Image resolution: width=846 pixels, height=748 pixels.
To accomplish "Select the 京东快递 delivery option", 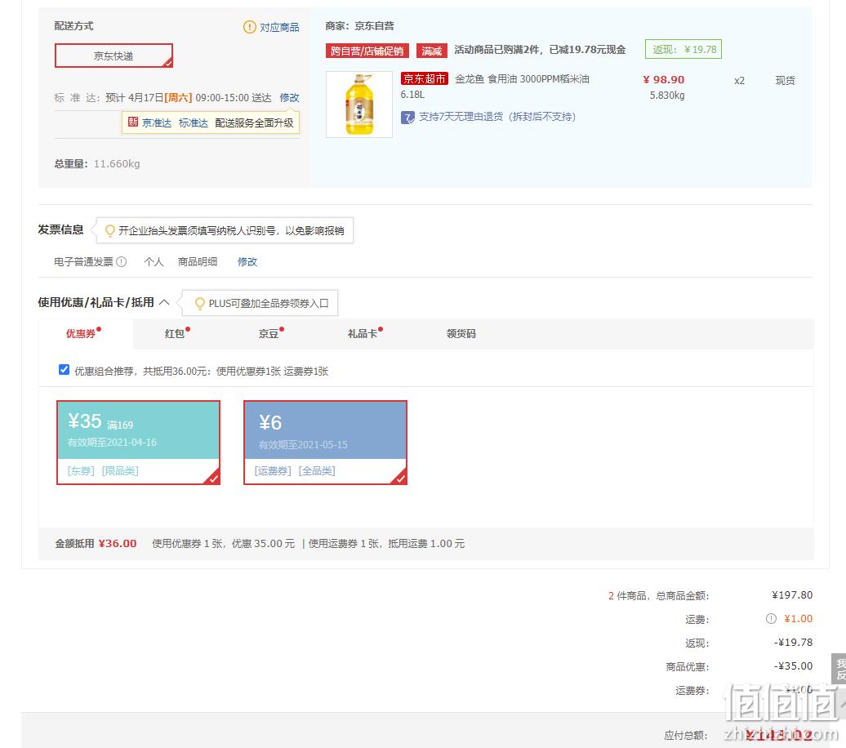I will click(x=114, y=56).
